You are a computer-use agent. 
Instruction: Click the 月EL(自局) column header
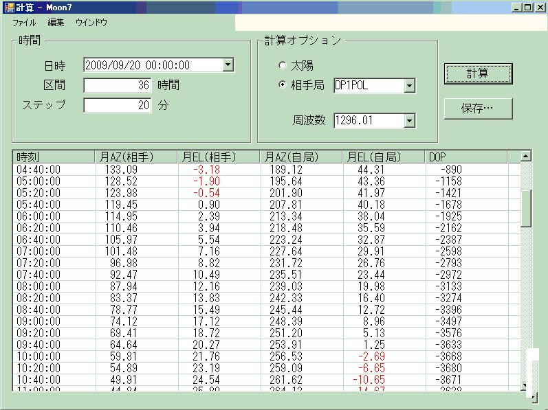point(383,157)
